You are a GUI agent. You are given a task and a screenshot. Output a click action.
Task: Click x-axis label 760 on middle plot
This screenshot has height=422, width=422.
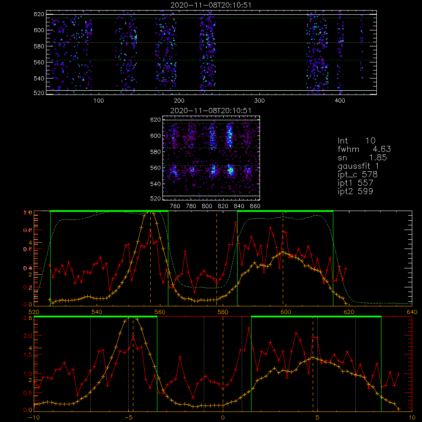(x=175, y=206)
